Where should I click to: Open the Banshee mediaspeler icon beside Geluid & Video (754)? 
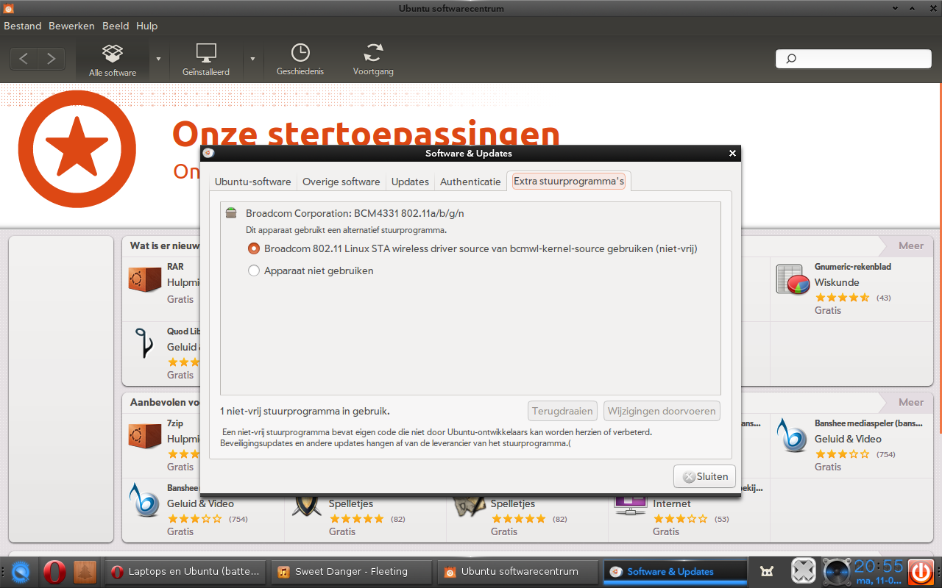coord(793,435)
